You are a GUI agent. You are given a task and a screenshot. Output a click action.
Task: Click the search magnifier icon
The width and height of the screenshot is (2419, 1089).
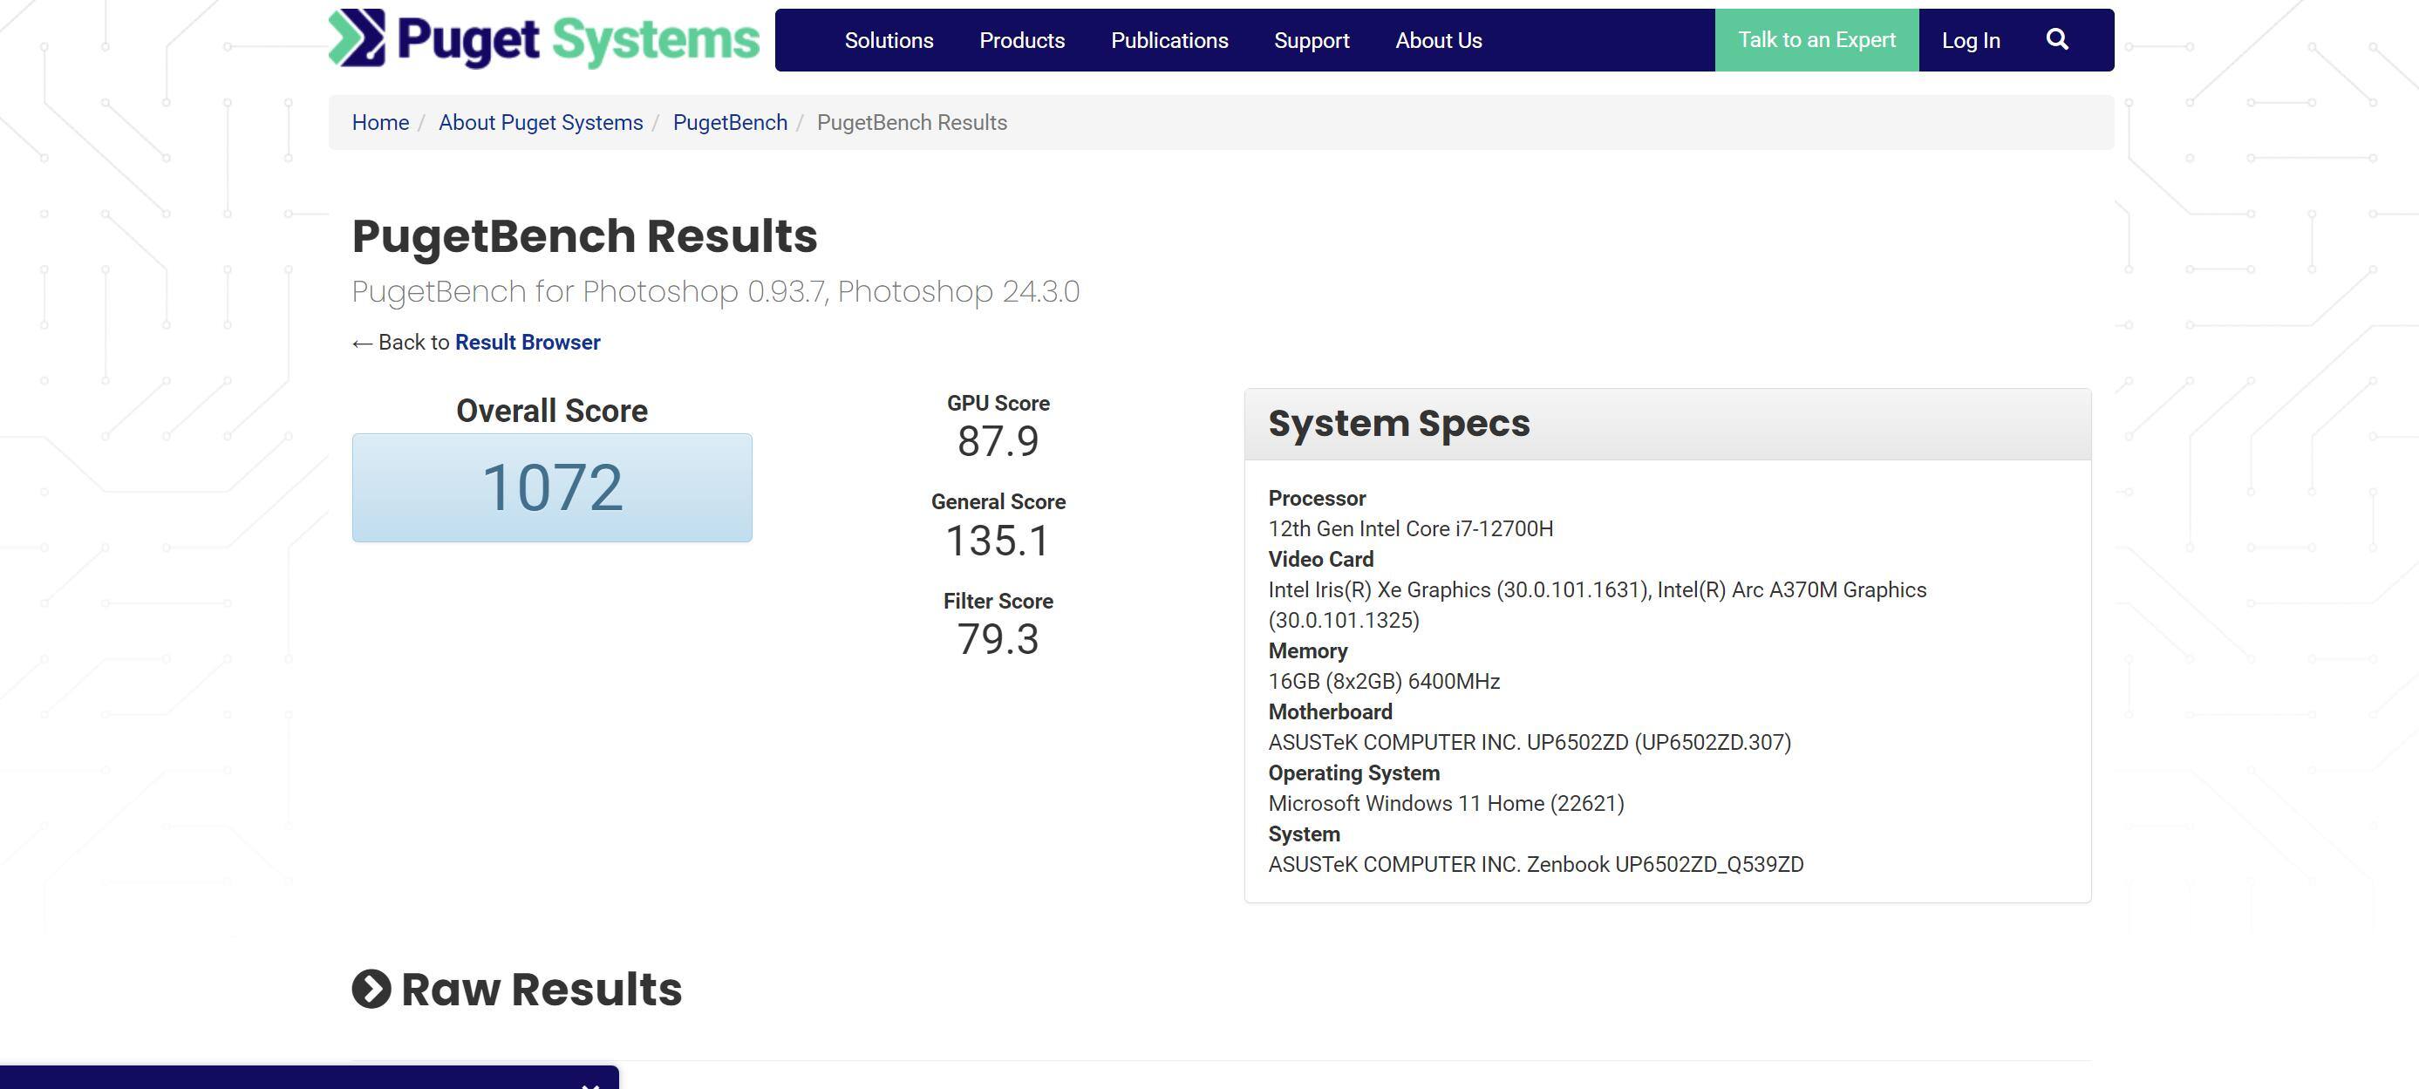pyautogui.click(x=2056, y=39)
